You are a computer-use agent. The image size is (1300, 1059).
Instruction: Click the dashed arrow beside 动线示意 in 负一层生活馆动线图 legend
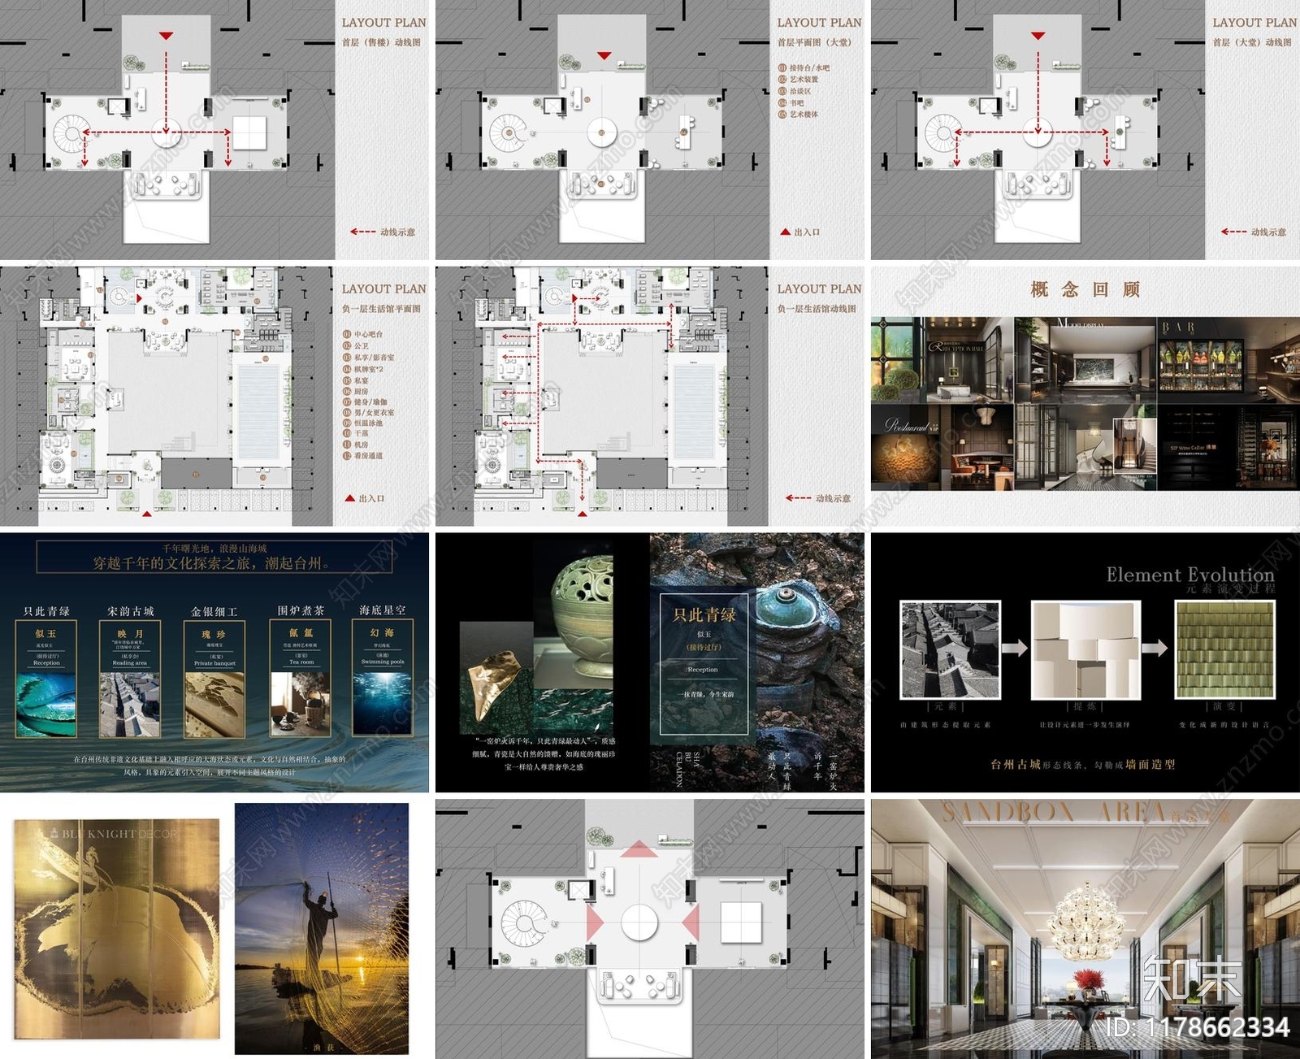point(799,497)
